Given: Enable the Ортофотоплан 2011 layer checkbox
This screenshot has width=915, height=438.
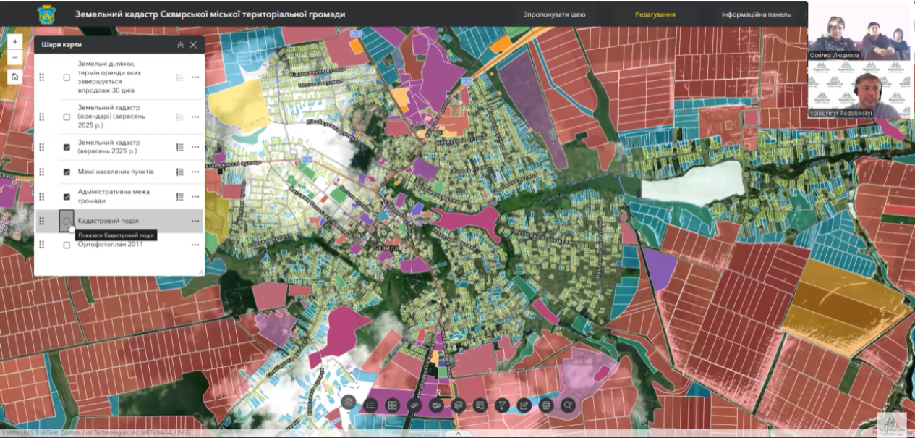Looking at the screenshot, I should (x=67, y=245).
